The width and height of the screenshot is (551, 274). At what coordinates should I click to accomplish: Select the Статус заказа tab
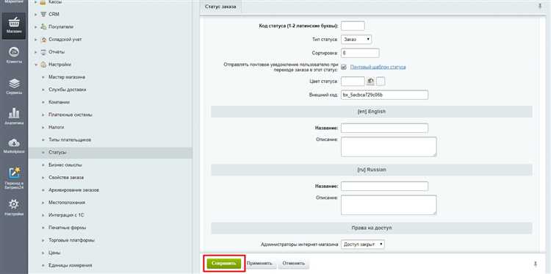pos(220,7)
